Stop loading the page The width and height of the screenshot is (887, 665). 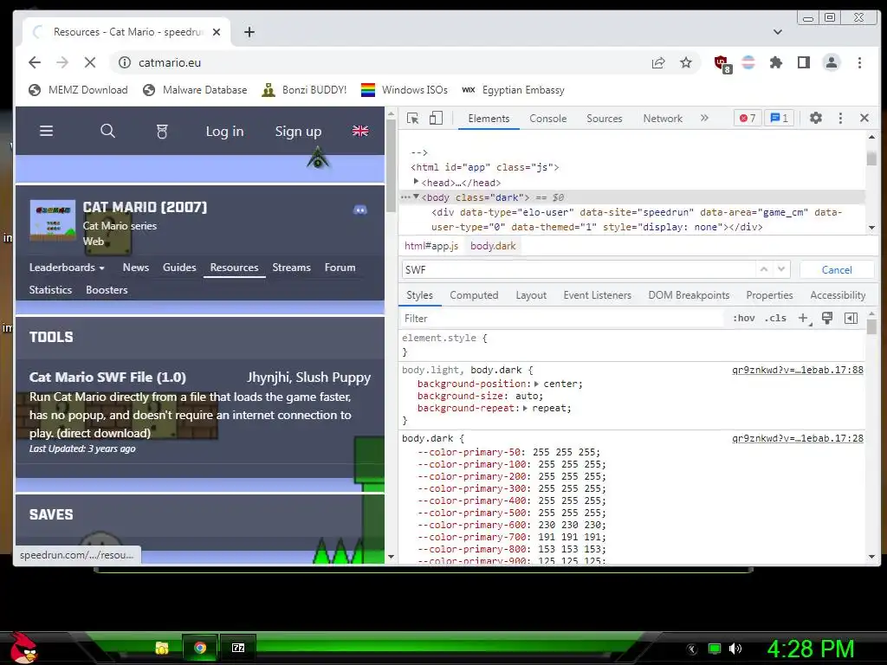click(90, 62)
